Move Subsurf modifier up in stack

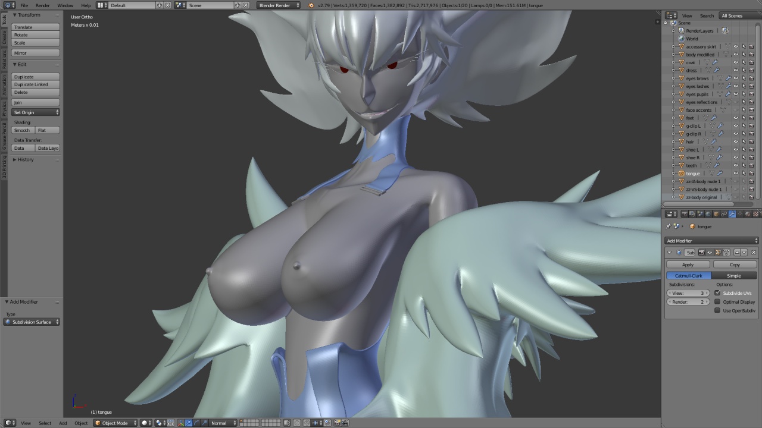pos(737,253)
